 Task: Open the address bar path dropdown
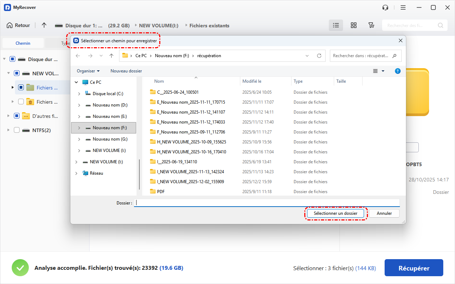tap(307, 56)
